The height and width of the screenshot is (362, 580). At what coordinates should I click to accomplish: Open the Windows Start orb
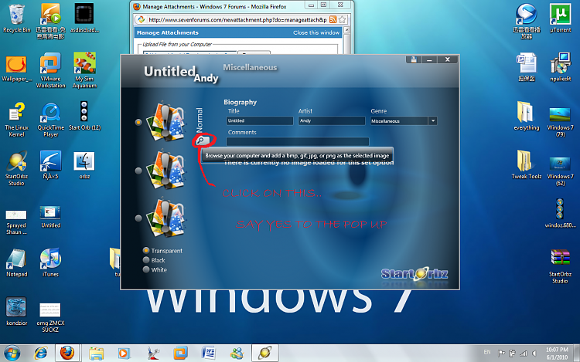(12, 354)
